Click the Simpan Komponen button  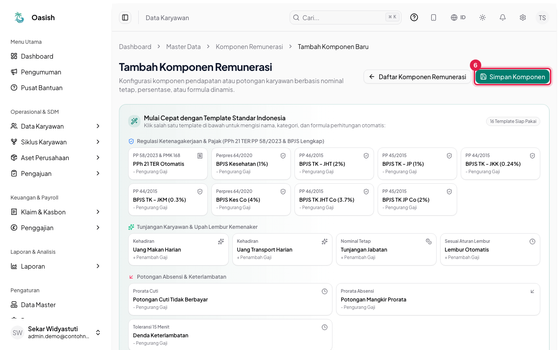(512, 77)
